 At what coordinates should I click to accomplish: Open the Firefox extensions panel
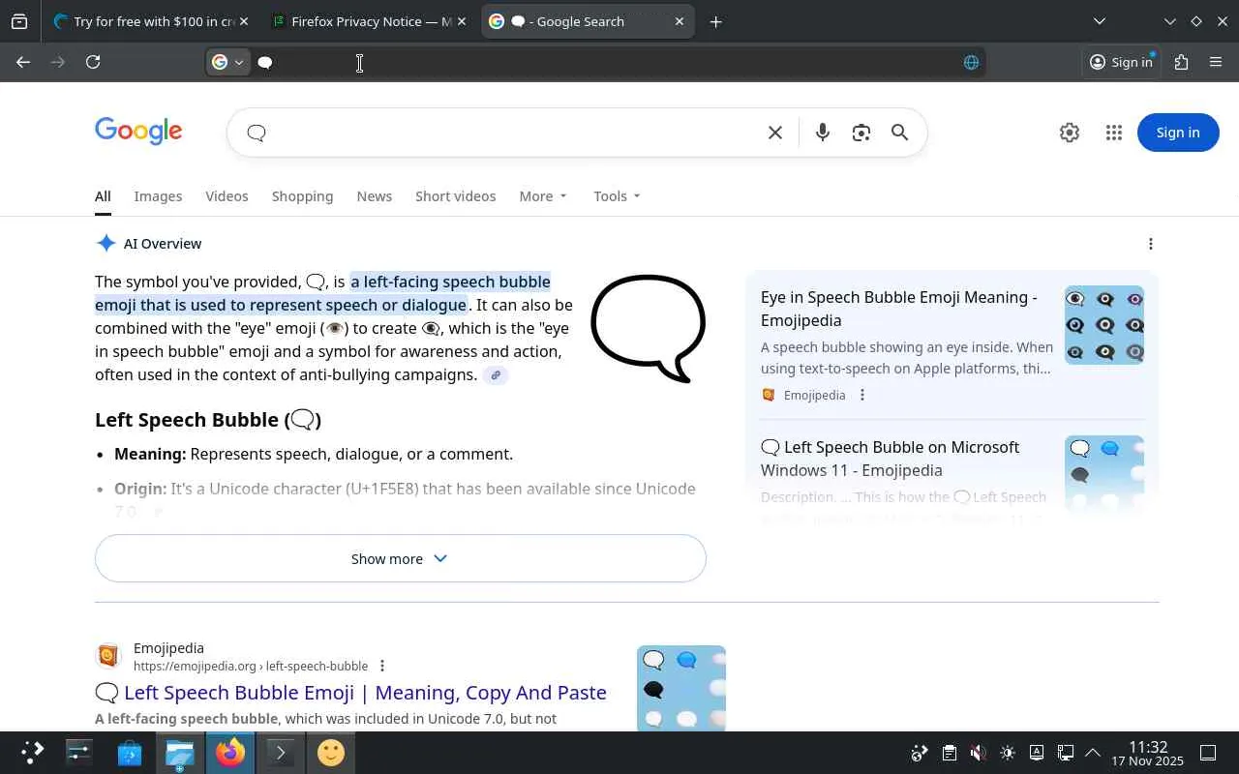click(1181, 62)
